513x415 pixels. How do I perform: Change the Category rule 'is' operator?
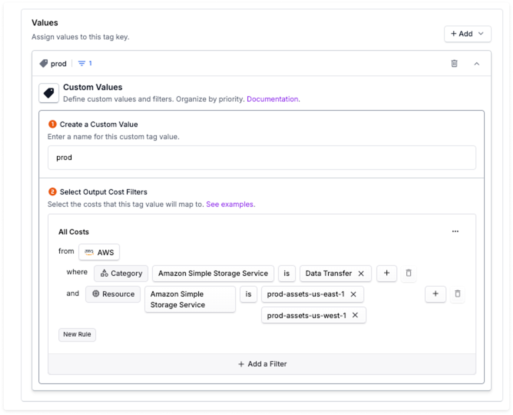[287, 273]
